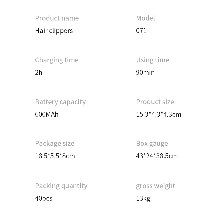The height and width of the screenshot is (216, 216).
Task: Select the 90min usage value
Action: [x=145, y=72]
